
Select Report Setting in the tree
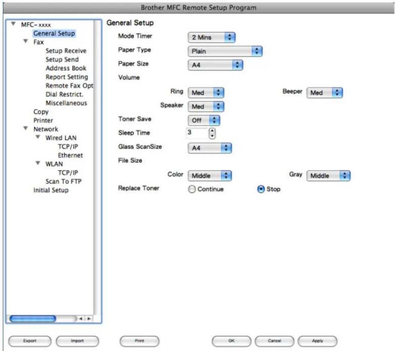click(67, 77)
